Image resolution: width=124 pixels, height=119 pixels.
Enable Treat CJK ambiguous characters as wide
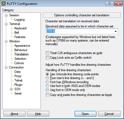(x=47, y=53)
